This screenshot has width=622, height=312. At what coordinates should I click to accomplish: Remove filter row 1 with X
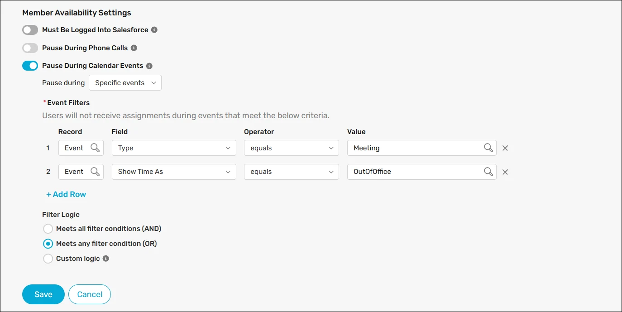(x=505, y=148)
